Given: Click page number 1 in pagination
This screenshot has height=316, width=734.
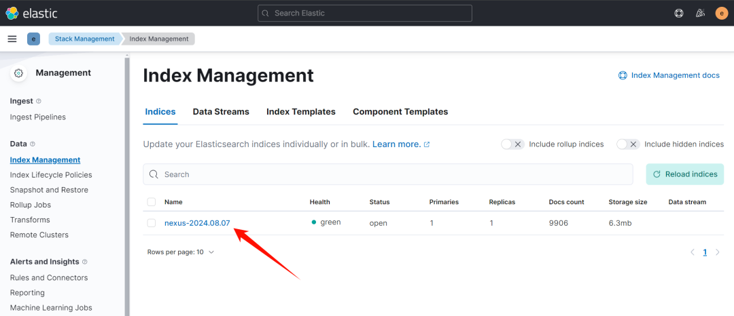Looking at the screenshot, I should 705,252.
